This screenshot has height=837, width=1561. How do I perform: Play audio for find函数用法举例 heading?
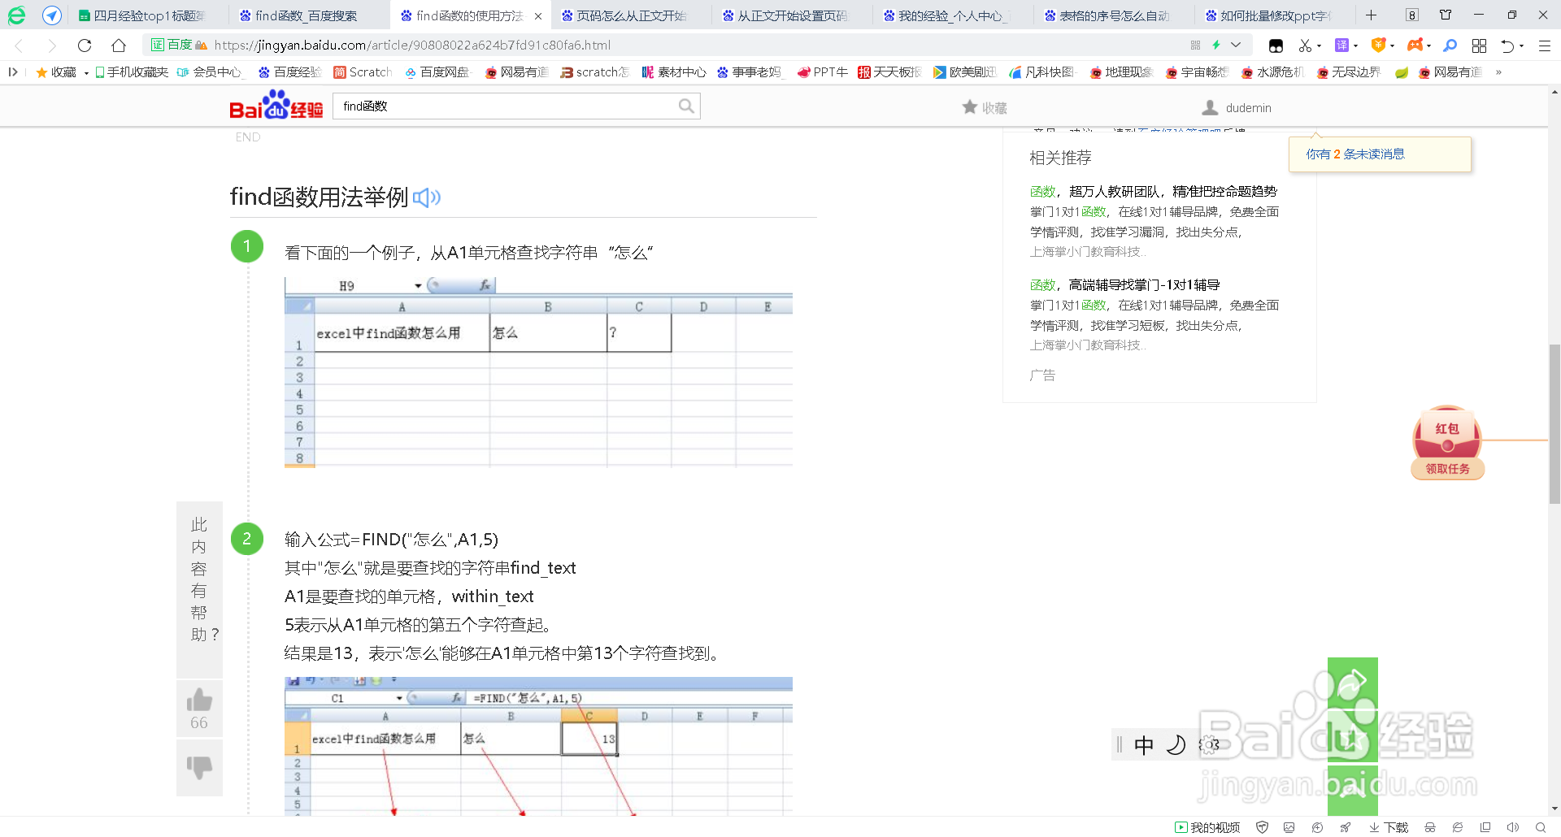click(427, 197)
